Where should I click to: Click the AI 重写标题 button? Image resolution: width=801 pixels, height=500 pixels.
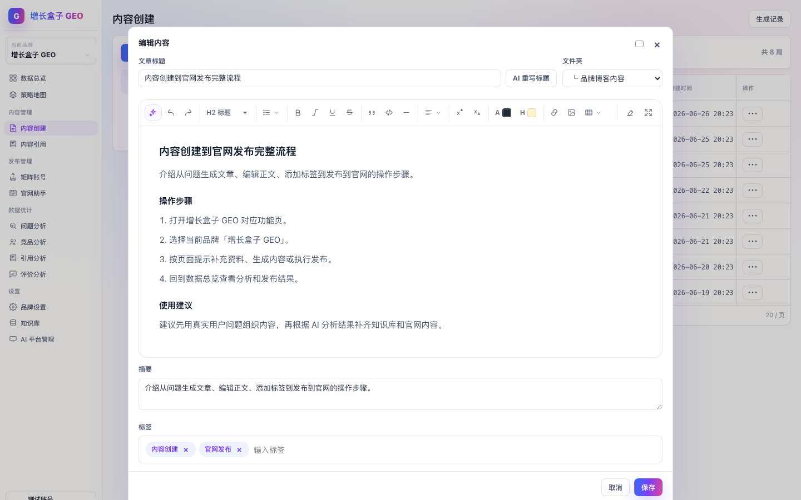tap(531, 78)
